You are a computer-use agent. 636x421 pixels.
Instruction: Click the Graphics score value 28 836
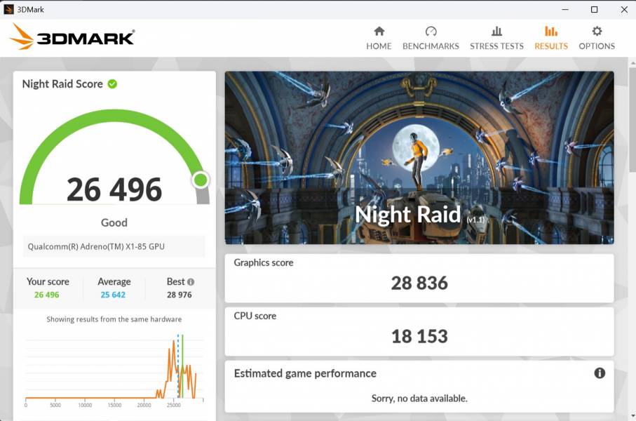coord(419,283)
